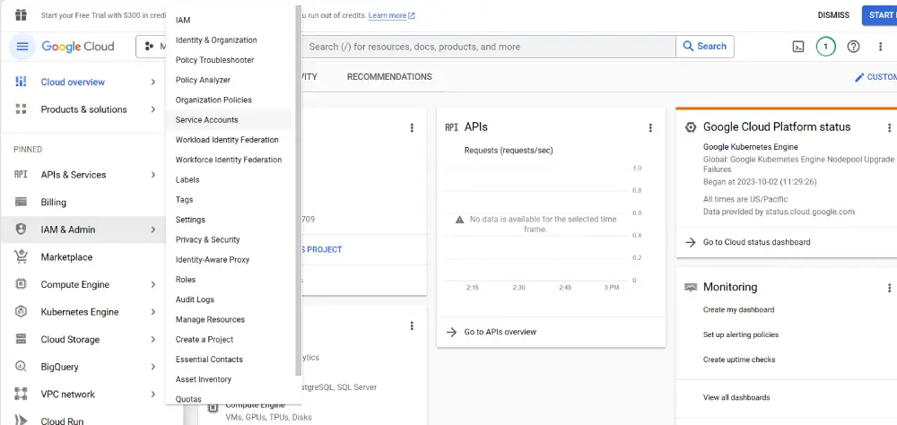Open the second left card's three-dot menu
897x425 pixels.
point(412,326)
